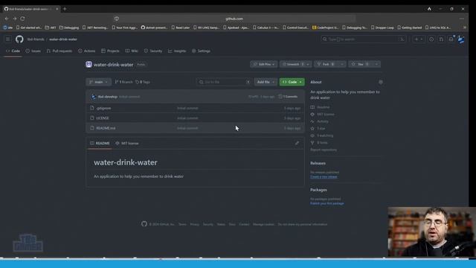Image resolution: width=476 pixels, height=268 pixels.
Task: Click the Go to file search field
Action: pyautogui.click(x=225, y=82)
